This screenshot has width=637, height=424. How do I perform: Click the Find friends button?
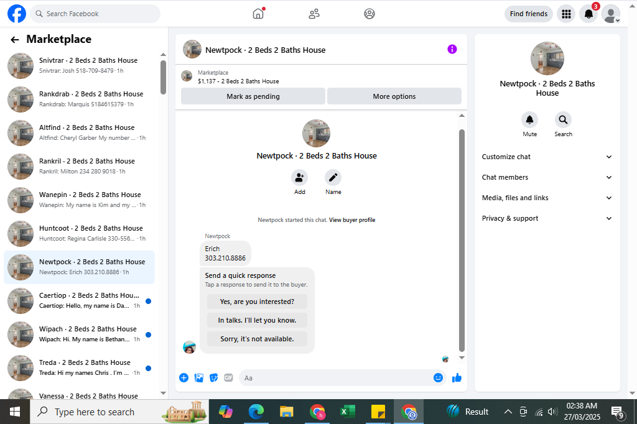coord(529,14)
